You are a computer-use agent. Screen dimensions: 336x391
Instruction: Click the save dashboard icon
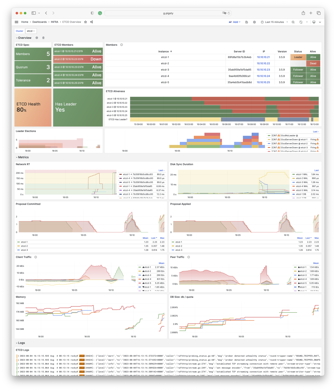[247, 22]
